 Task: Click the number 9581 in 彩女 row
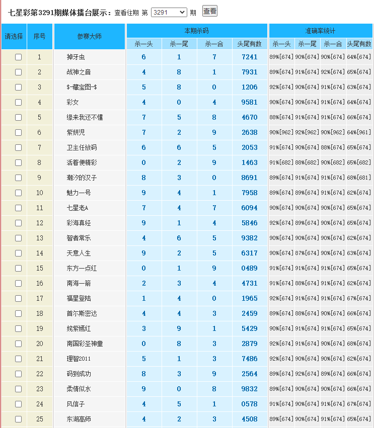[x=249, y=103]
